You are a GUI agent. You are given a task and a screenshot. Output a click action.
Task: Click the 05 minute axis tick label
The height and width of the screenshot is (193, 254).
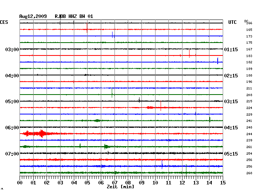87,183
